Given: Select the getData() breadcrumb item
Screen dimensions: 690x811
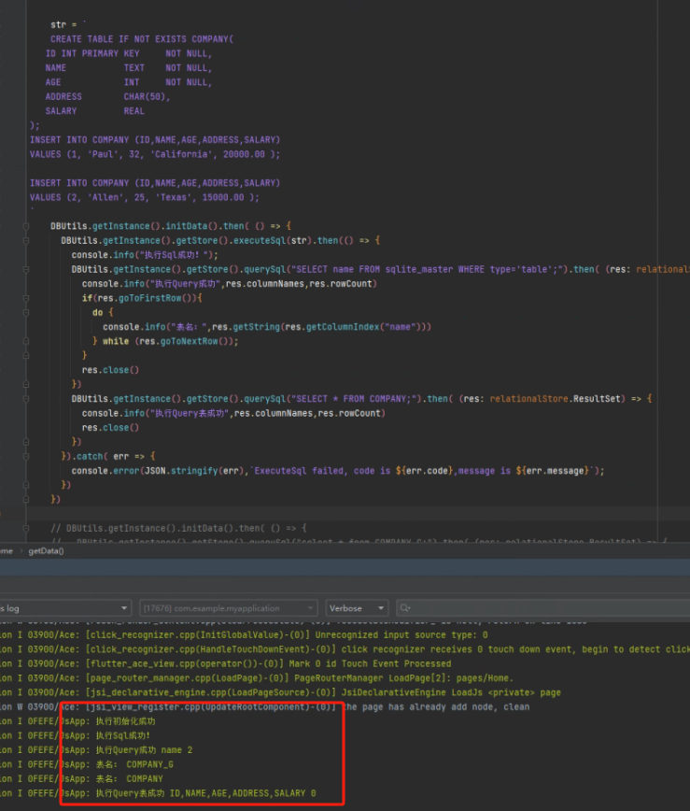Looking at the screenshot, I should (x=46, y=551).
